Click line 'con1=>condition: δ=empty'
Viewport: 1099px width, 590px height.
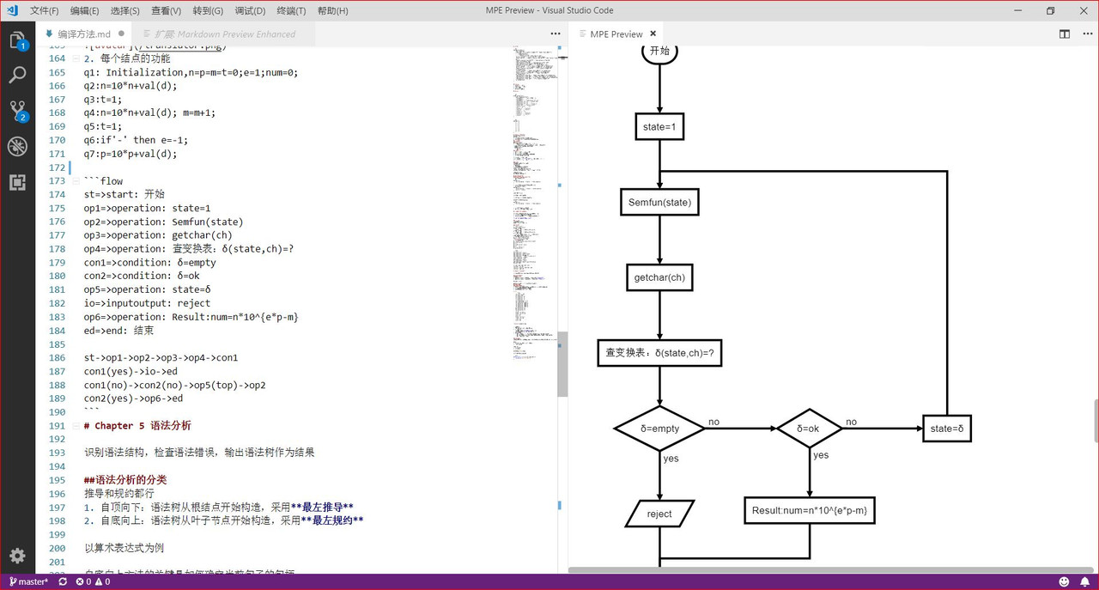coord(149,262)
